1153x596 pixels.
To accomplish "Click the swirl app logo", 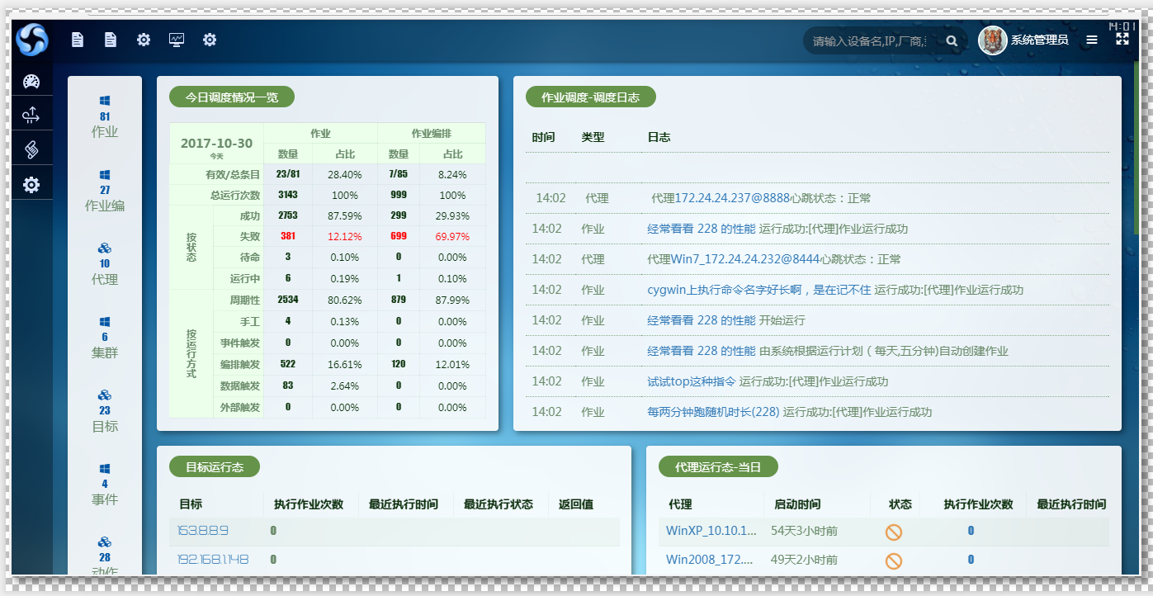I will 32,39.
